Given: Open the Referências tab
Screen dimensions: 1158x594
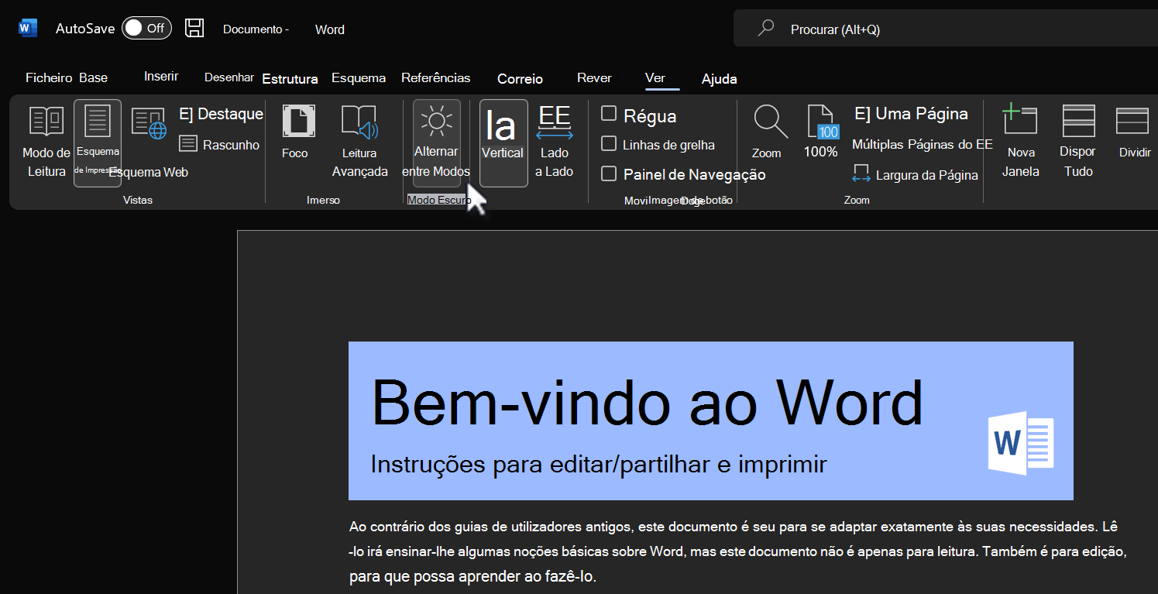Looking at the screenshot, I should point(435,77).
